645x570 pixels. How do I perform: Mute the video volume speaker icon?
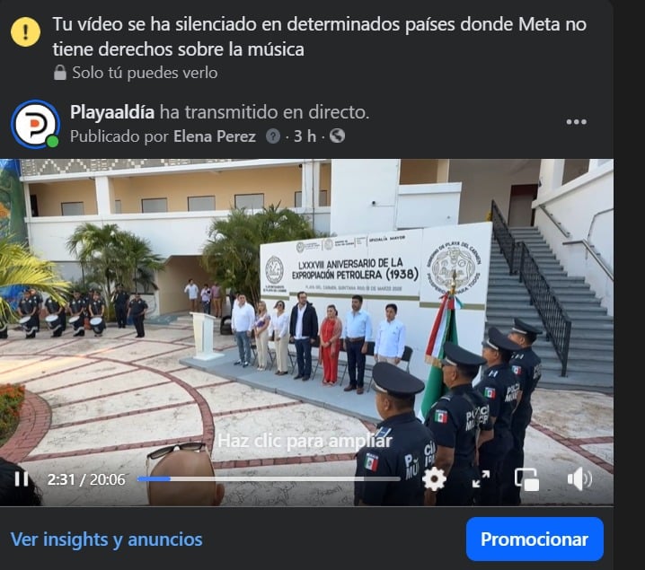[x=579, y=478]
